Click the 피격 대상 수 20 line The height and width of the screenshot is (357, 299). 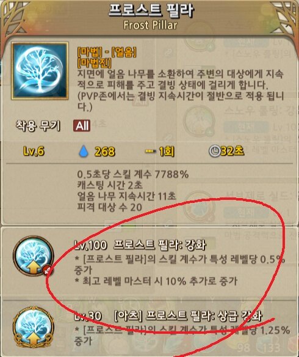tap(110, 207)
